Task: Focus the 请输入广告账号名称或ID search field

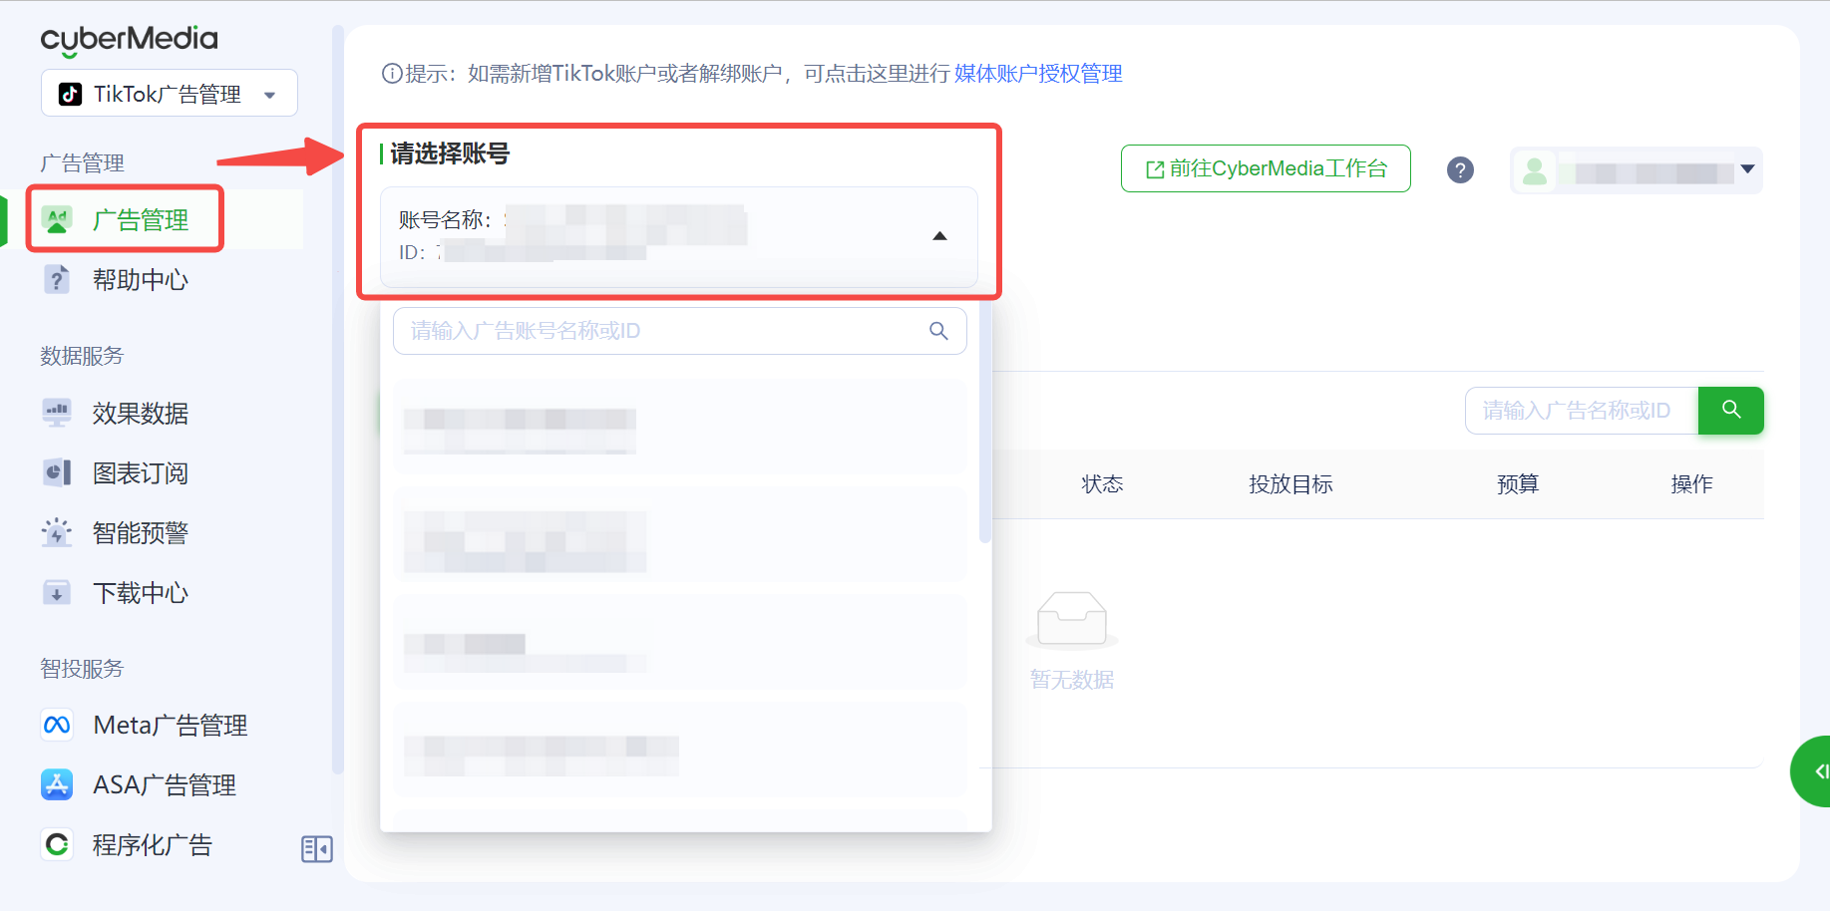Action: point(663,331)
